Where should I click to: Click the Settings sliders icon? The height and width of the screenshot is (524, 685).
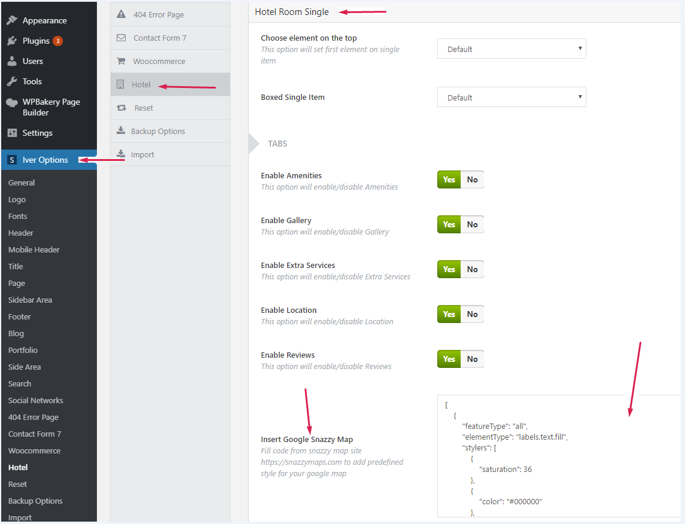(x=12, y=133)
